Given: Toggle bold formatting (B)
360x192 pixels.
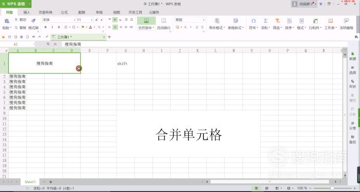Looking at the screenshot, I should tap(45, 28).
